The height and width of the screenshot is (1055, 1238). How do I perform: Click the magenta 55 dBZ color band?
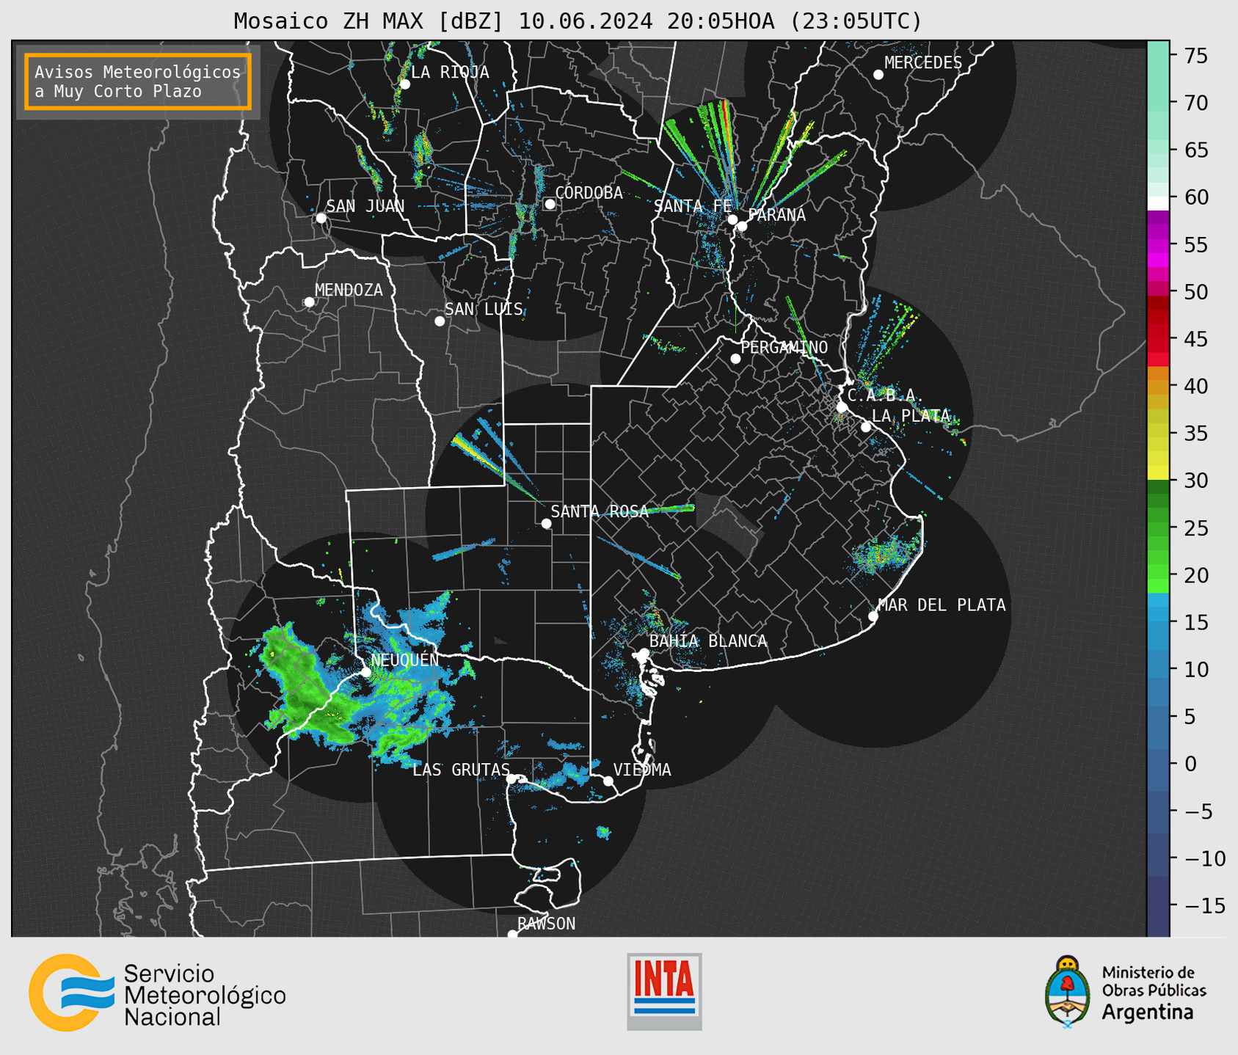[1158, 244]
